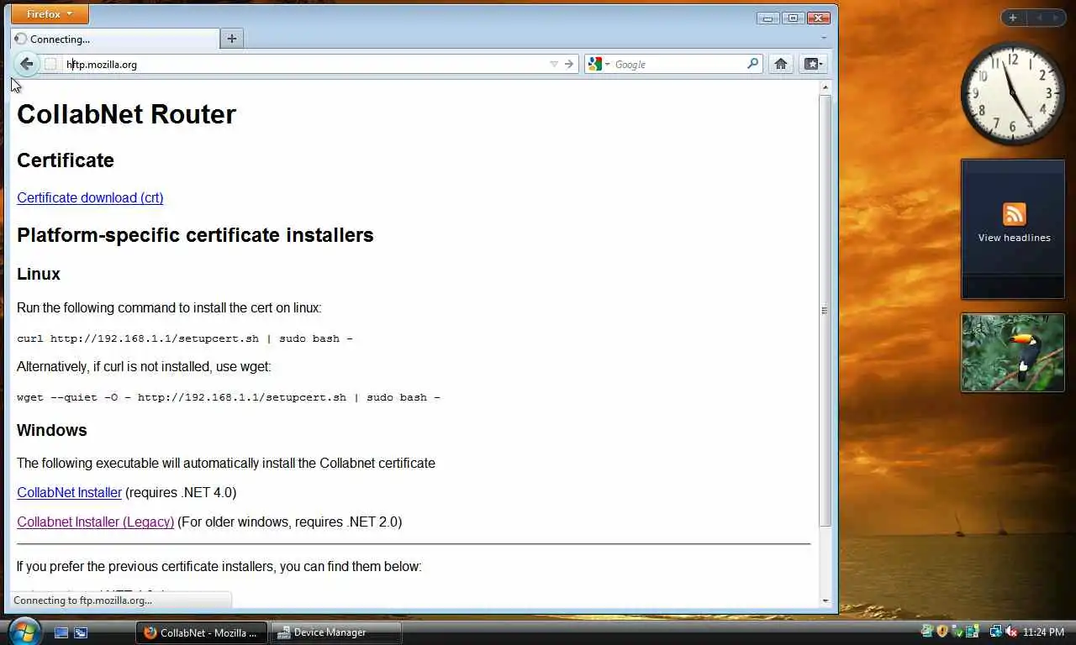Activate the CollabNet - Mozilla taskbar button
This screenshot has height=645, width=1076.
(202, 632)
